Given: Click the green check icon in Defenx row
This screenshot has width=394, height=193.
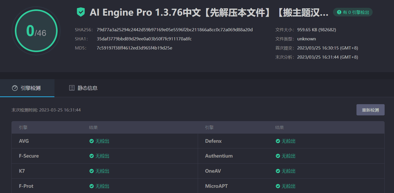Looking at the screenshot, I should pos(278,141).
